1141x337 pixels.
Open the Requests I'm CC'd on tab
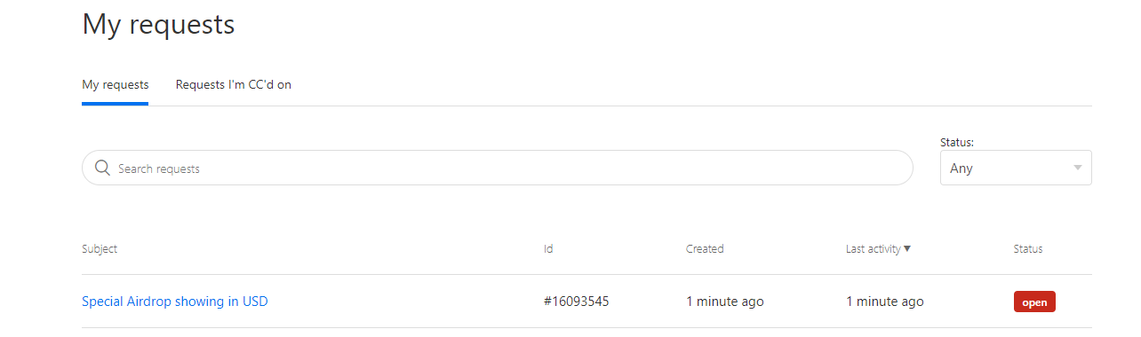tap(234, 85)
